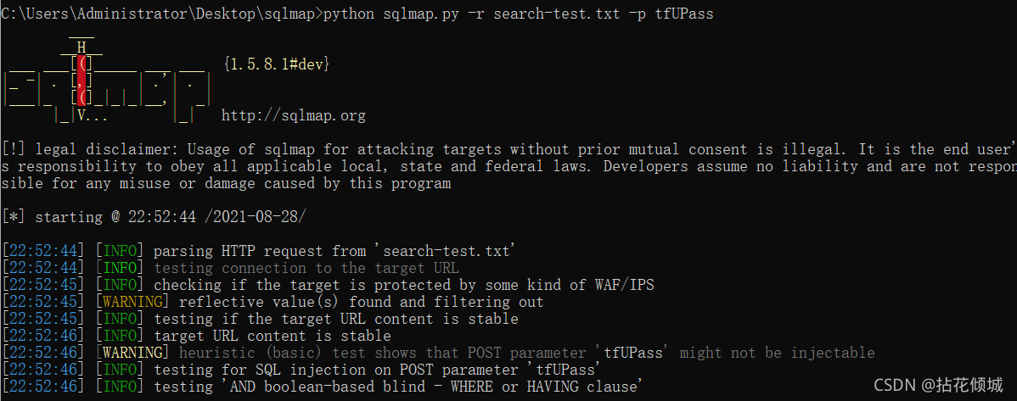Open the http://sqlmap.org link
Screen dimensions: 1017x401
294,116
